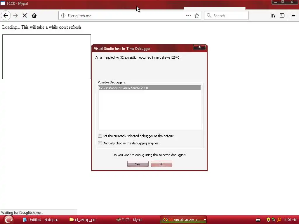Image resolution: width=299 pixels, height=224 pixels.
Task: Click the 11:09 AM clock
Action: point(290,220)
